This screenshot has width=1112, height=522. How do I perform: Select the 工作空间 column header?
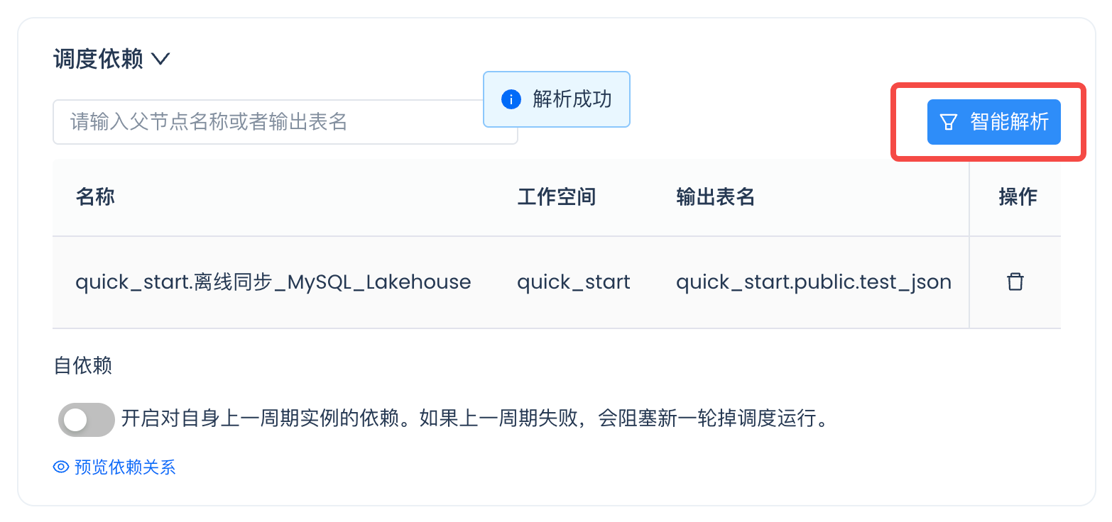coord(556,197)
